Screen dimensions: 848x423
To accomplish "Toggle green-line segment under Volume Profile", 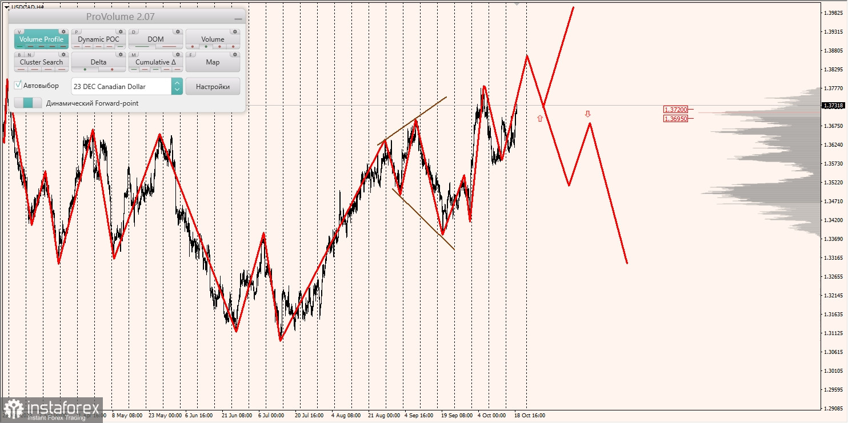I will coord(20,46).
